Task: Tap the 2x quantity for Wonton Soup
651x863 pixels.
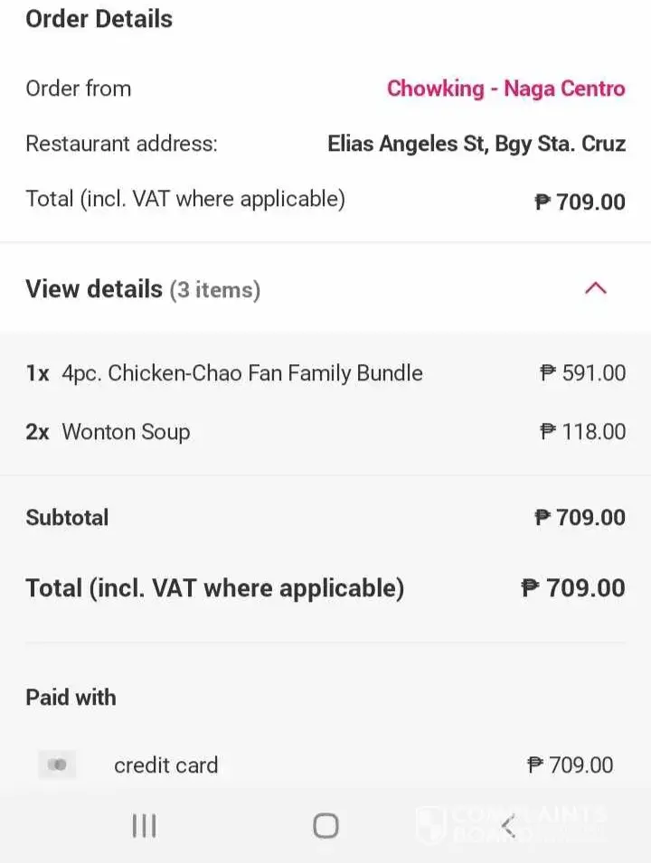Action: pos(37,432)
